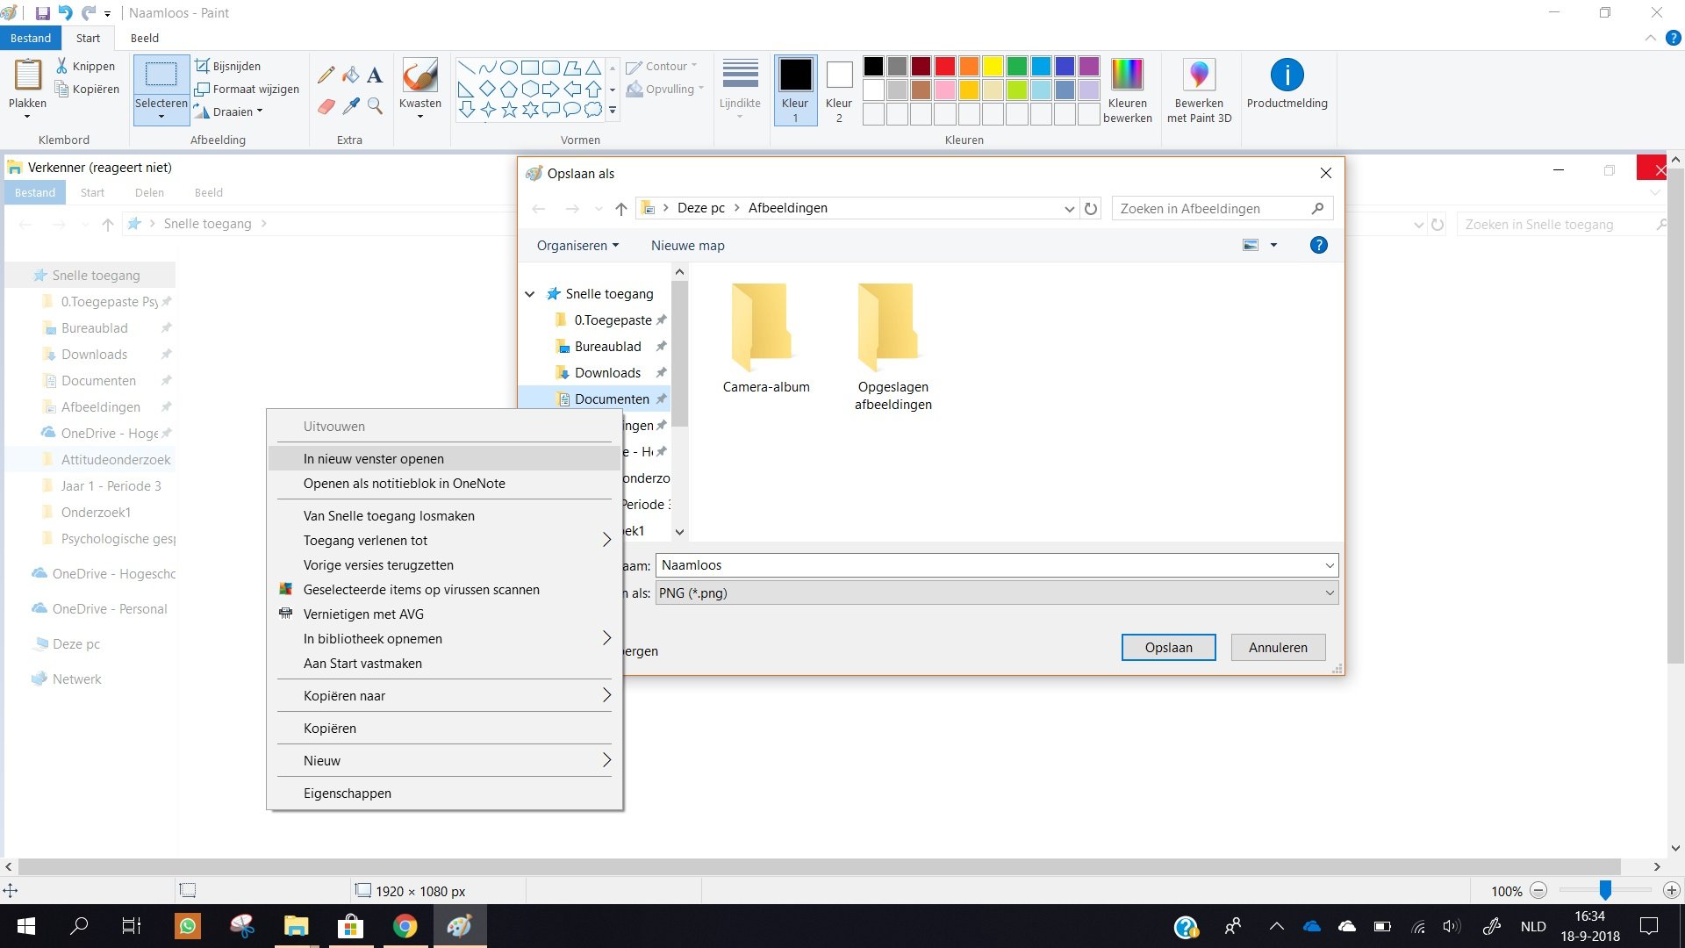This screenshot has height=948, width=1685.
Task: Open the Organiseren dropdown menu
Action: click(x=577, y=246)
